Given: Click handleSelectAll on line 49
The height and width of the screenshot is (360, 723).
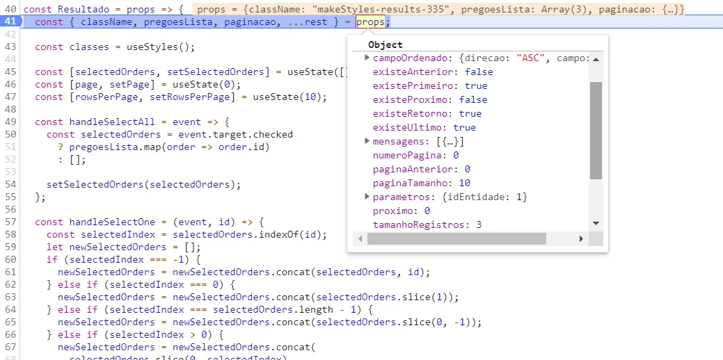Looking at the screenshot, I should [x=113, y=122].
